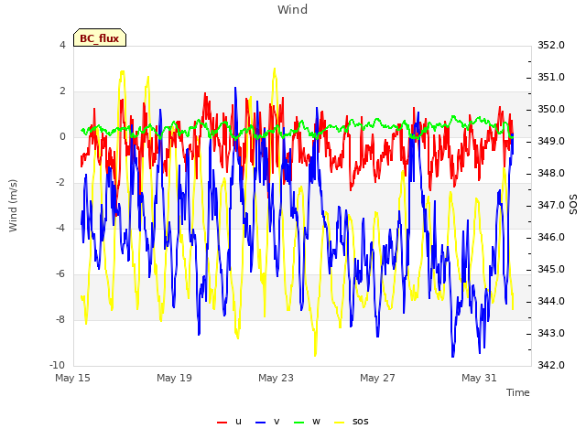Screen dimensions: 586x439
Task: Click the 'v' legend label
Action: point(277,422)
